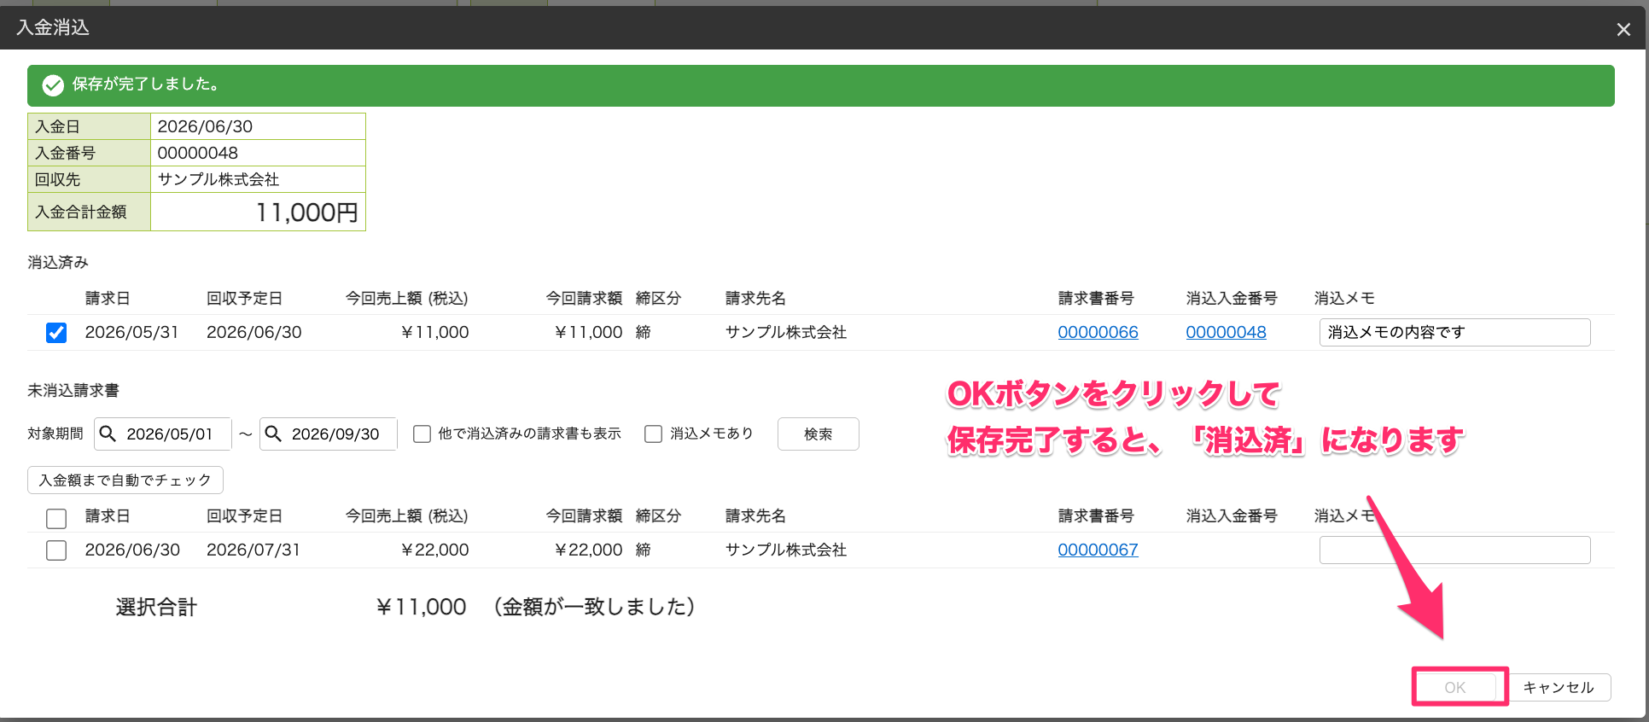Click the message (金額が一致しました)
The image size is (1649, 722).
click(594, 607)
